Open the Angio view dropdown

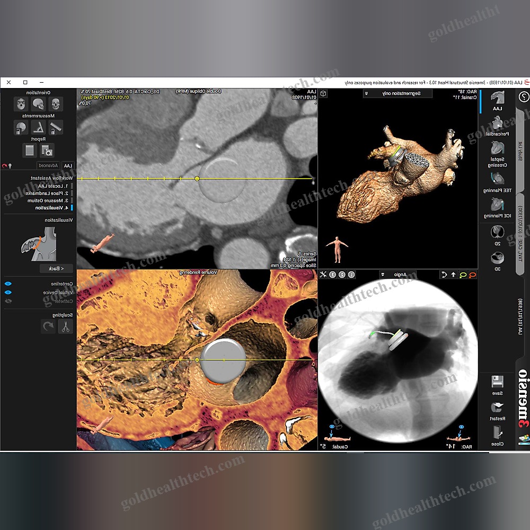tap(398, 275)
